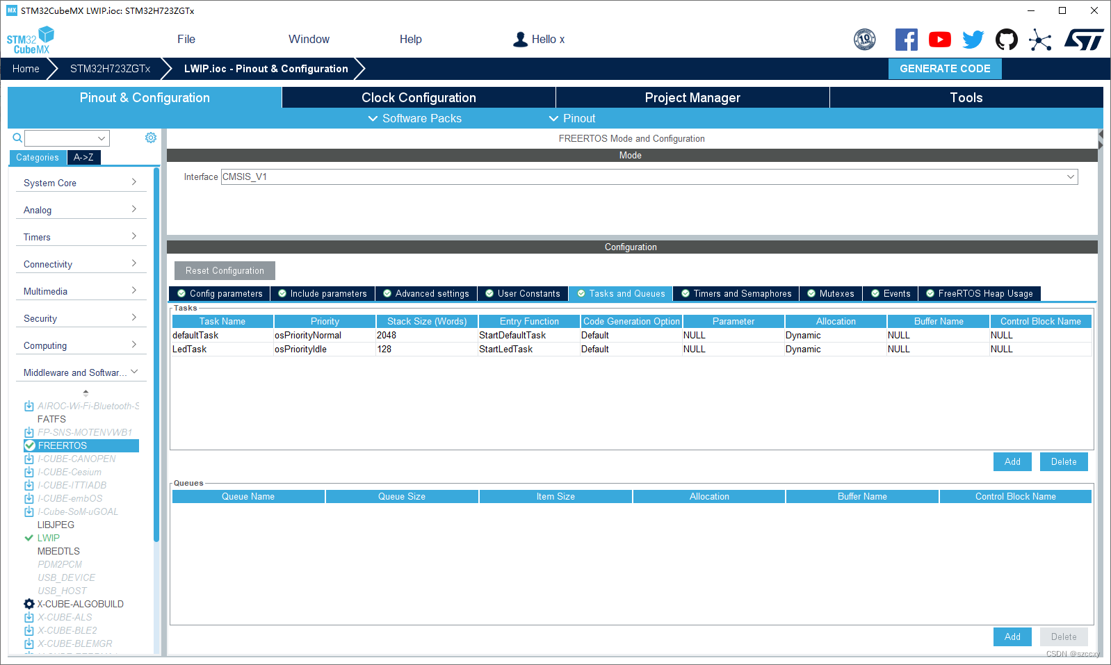The width and height of the screenshot is (1111, 665).
Task: Collapse the Middleware and Software category
Action: pyautogui.click(x=81, y=372)
